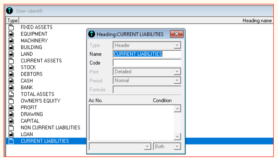The image size is (278, 158).
Task: Click the disabled Formula field
Action: (x=147, y=89)
